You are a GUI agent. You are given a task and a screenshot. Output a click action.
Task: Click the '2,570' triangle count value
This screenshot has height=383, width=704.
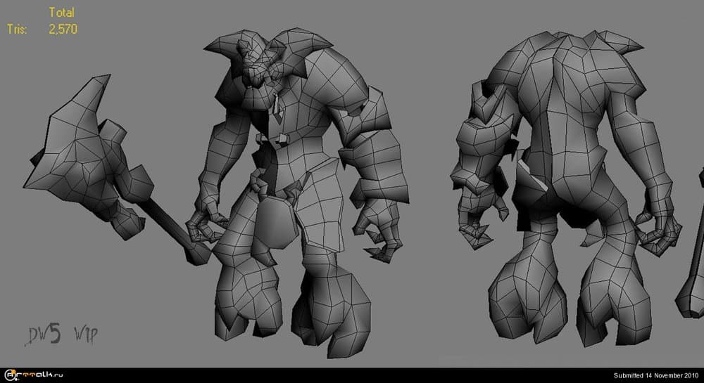click(x=63, y=29)
